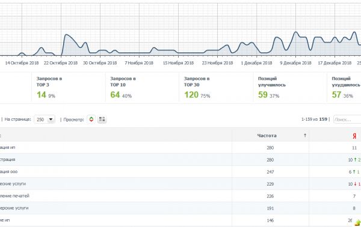Open the per-page 250 dropdown
The width and height of the screenshot is (361, 227).
click(45, 120)
